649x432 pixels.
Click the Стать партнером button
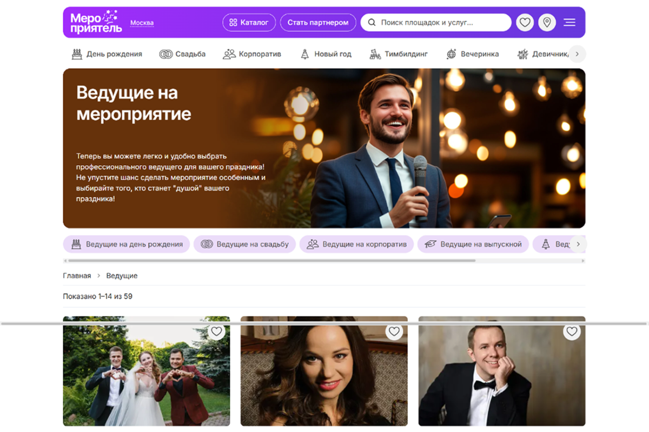coord(318,23)
